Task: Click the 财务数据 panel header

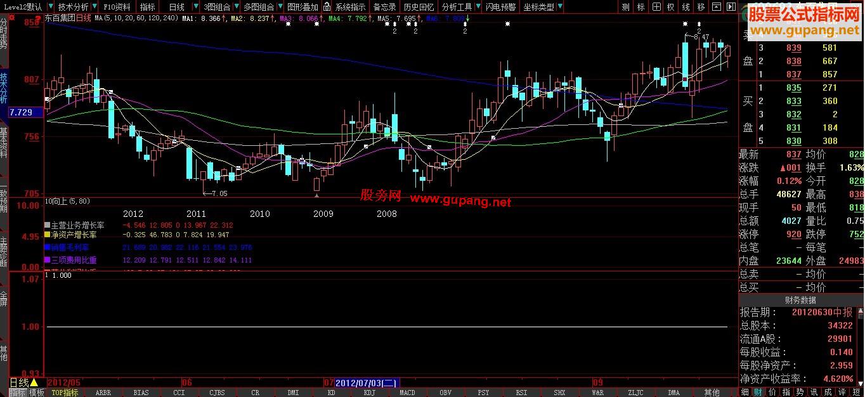Action: pyautogui.click(x=800, y=300)
